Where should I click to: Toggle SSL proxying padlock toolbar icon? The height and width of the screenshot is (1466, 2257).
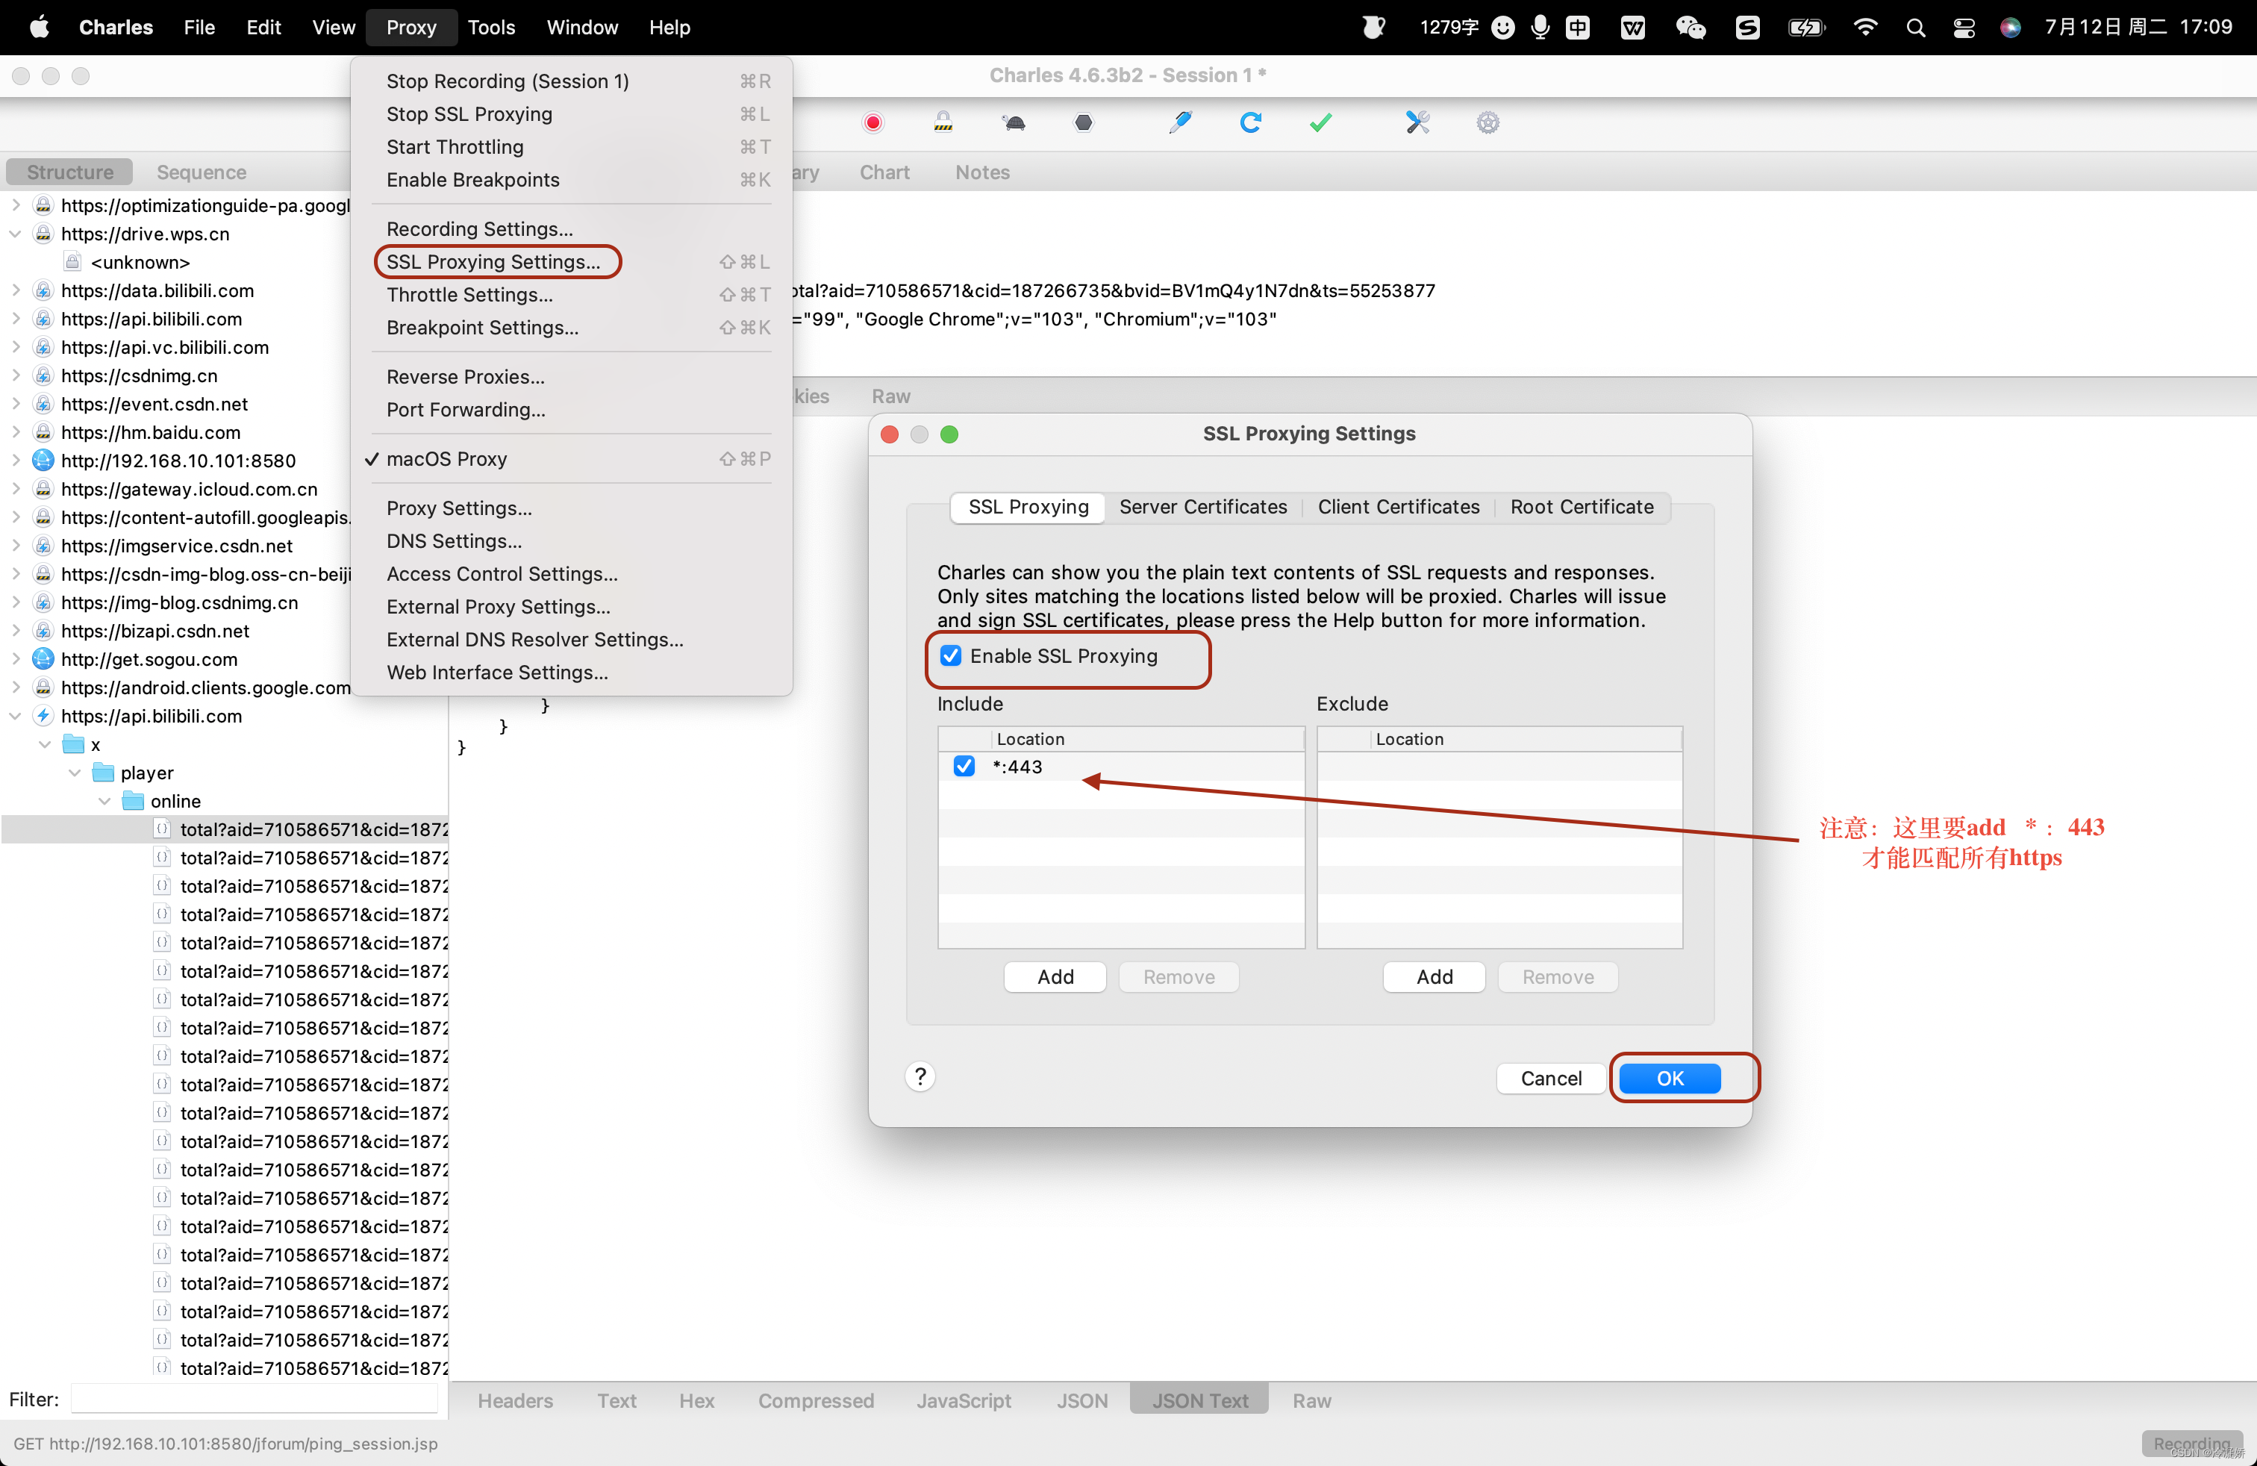tap(943, 122)
